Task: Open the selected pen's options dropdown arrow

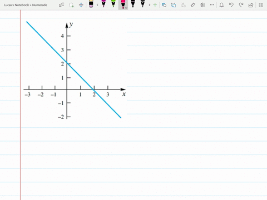Action: 126,8
